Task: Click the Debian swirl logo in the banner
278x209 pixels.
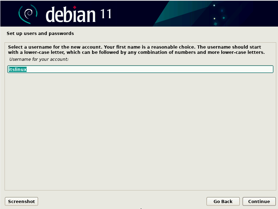Action: [28, 14]
